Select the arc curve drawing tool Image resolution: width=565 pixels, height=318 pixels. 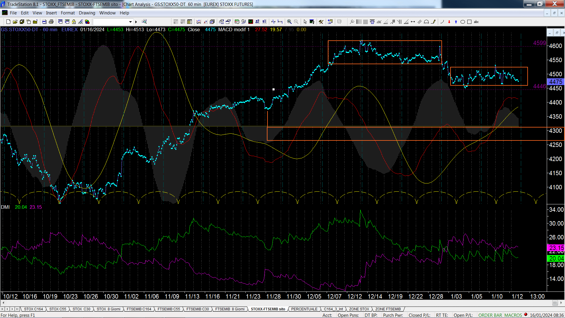[442, 22]
